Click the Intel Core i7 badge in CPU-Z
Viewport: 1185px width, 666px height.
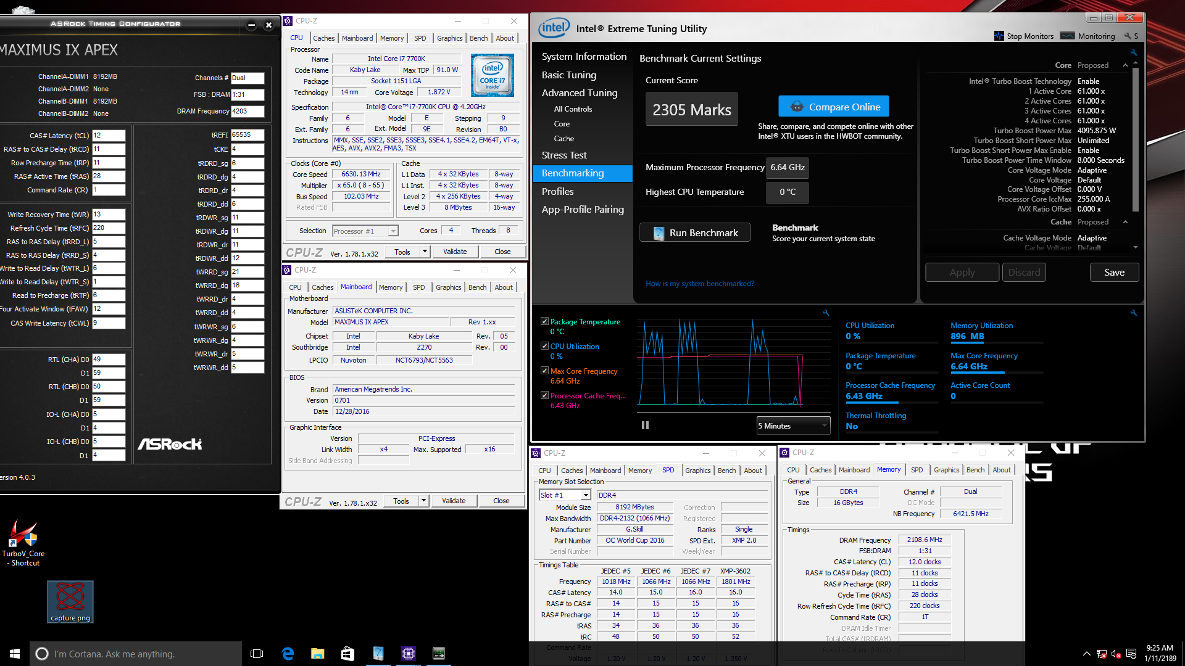493,75
